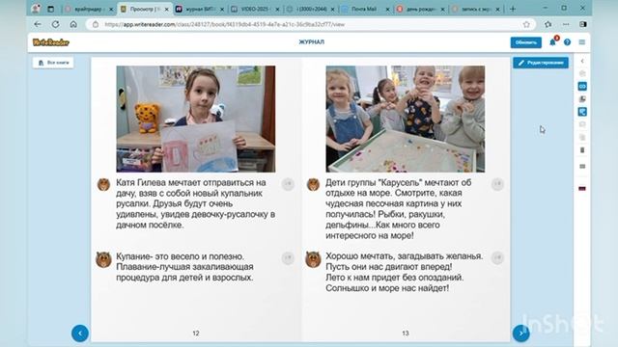Screen dimensions: 618x347
Task: Click the owl avatar beside Хорошо мечтать text
Action: tap(313, 259)
